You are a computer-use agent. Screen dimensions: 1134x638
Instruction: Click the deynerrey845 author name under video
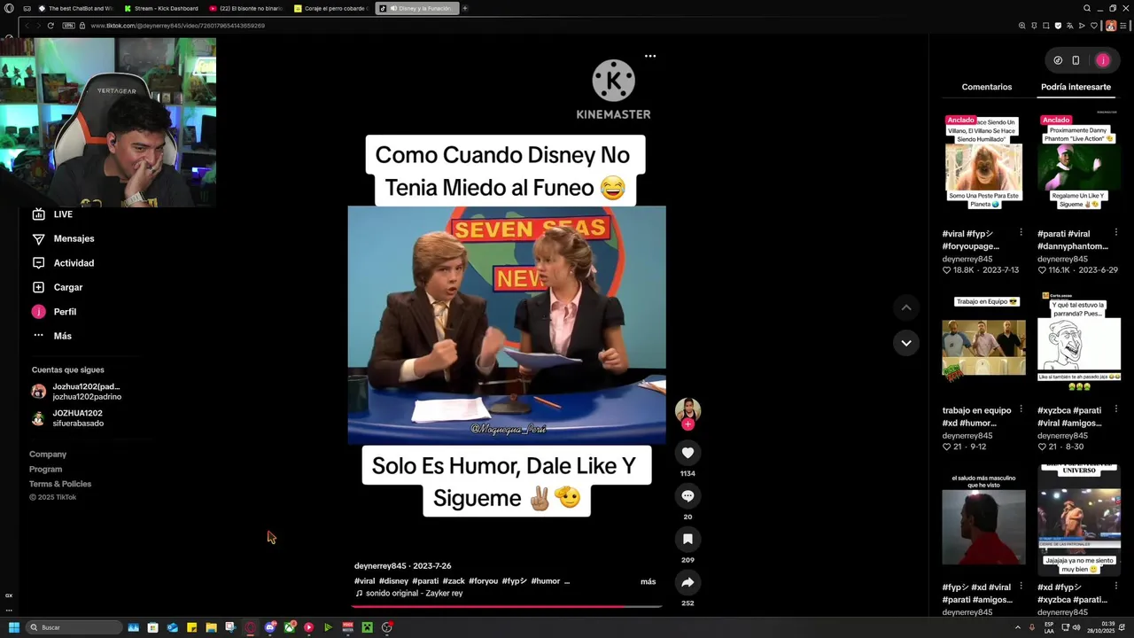380,566
